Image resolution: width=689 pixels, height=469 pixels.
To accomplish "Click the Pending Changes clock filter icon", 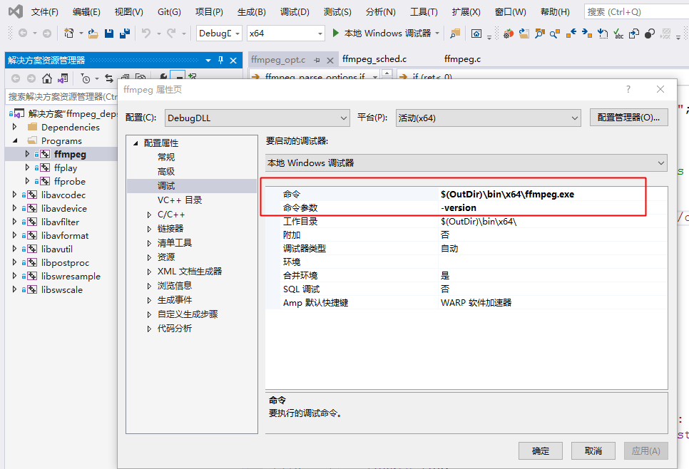I will click(86, 78).
